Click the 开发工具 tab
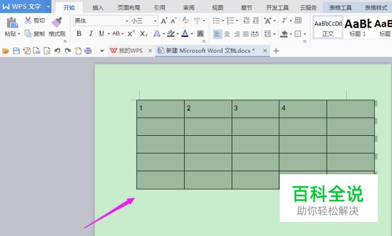 [277, 8]
